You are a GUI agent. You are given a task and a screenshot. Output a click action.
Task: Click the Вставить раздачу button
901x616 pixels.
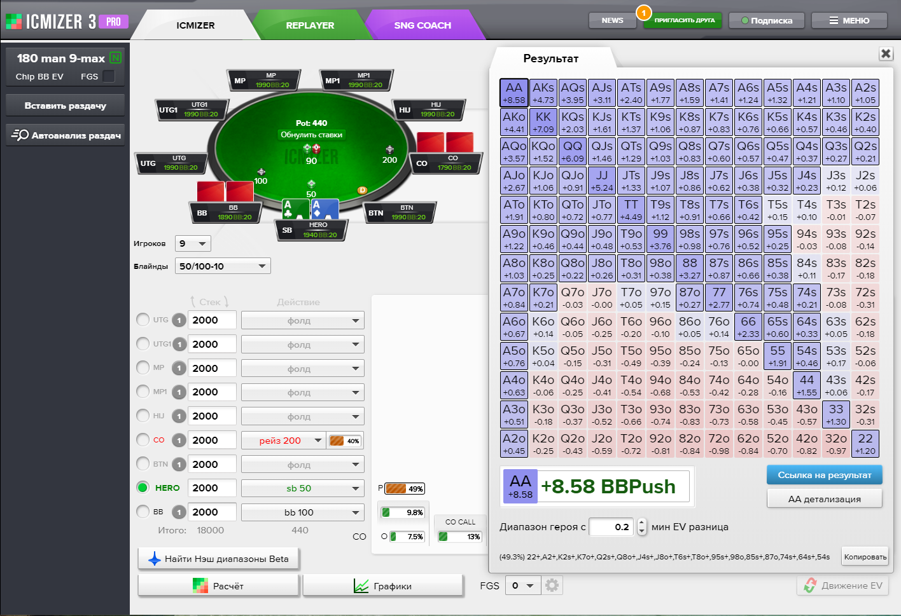(66, 106)
